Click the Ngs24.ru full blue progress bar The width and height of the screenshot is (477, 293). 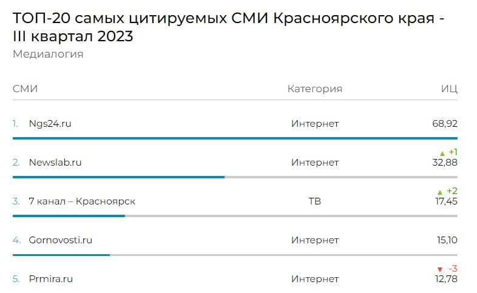(x=235, y=138)
